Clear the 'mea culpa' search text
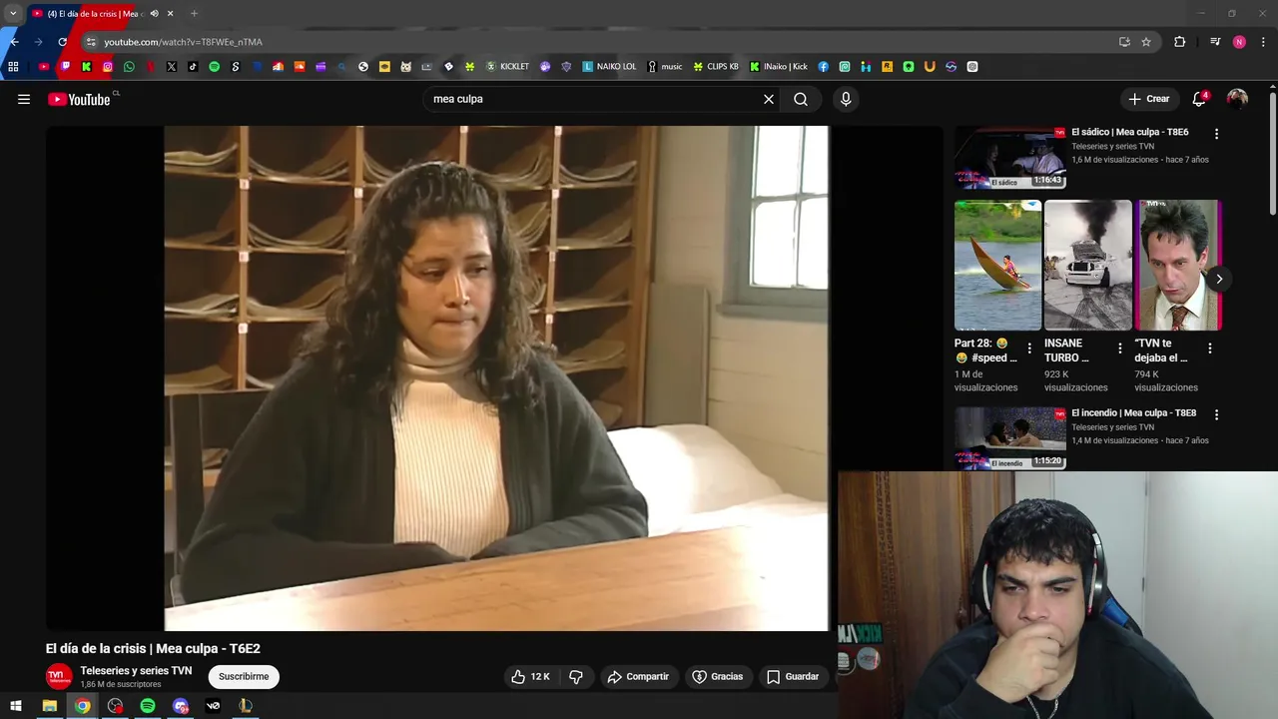Viewport: 1278px width, 719px height. click(769, 99)
